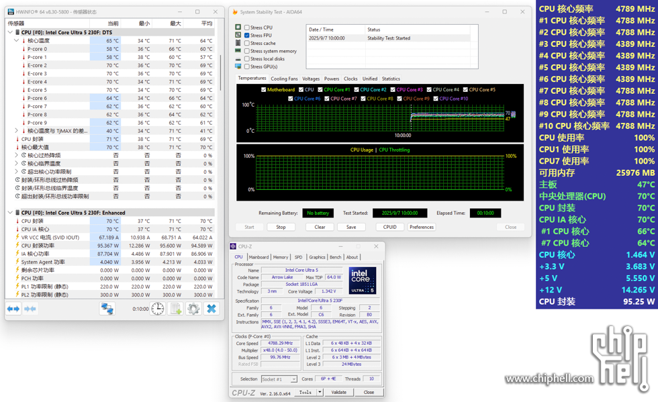The width and height of the screenshot is (658, 402).
Task: Click the HWiNFO shrink-layout grey arrows icon
Action: [30, 309]
